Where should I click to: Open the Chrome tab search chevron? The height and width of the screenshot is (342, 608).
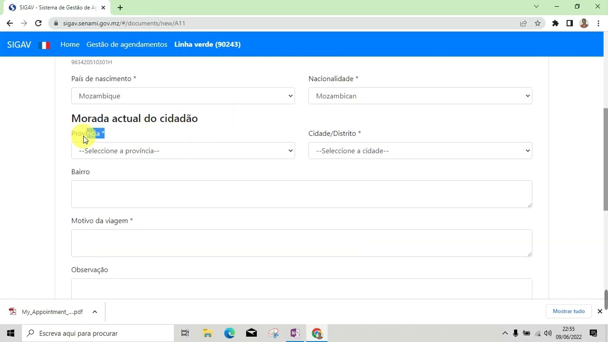point(536,7)
